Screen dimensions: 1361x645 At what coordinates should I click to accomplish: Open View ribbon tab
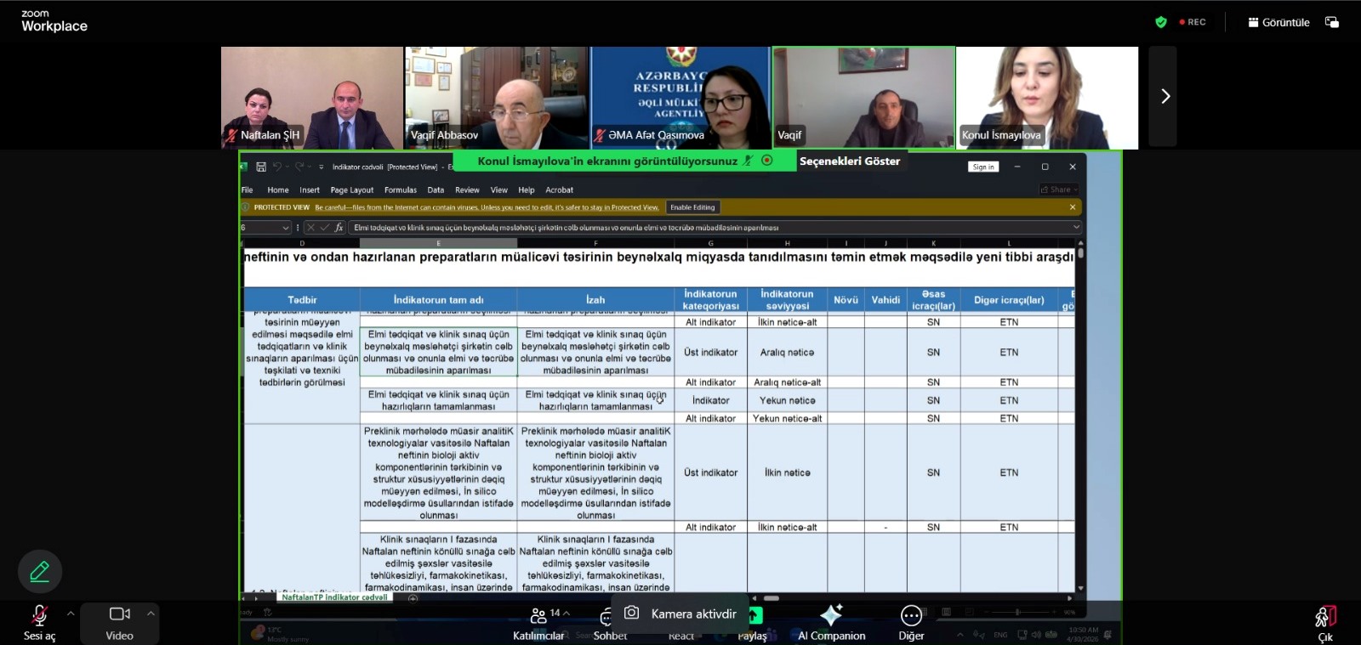click(499, 190)
